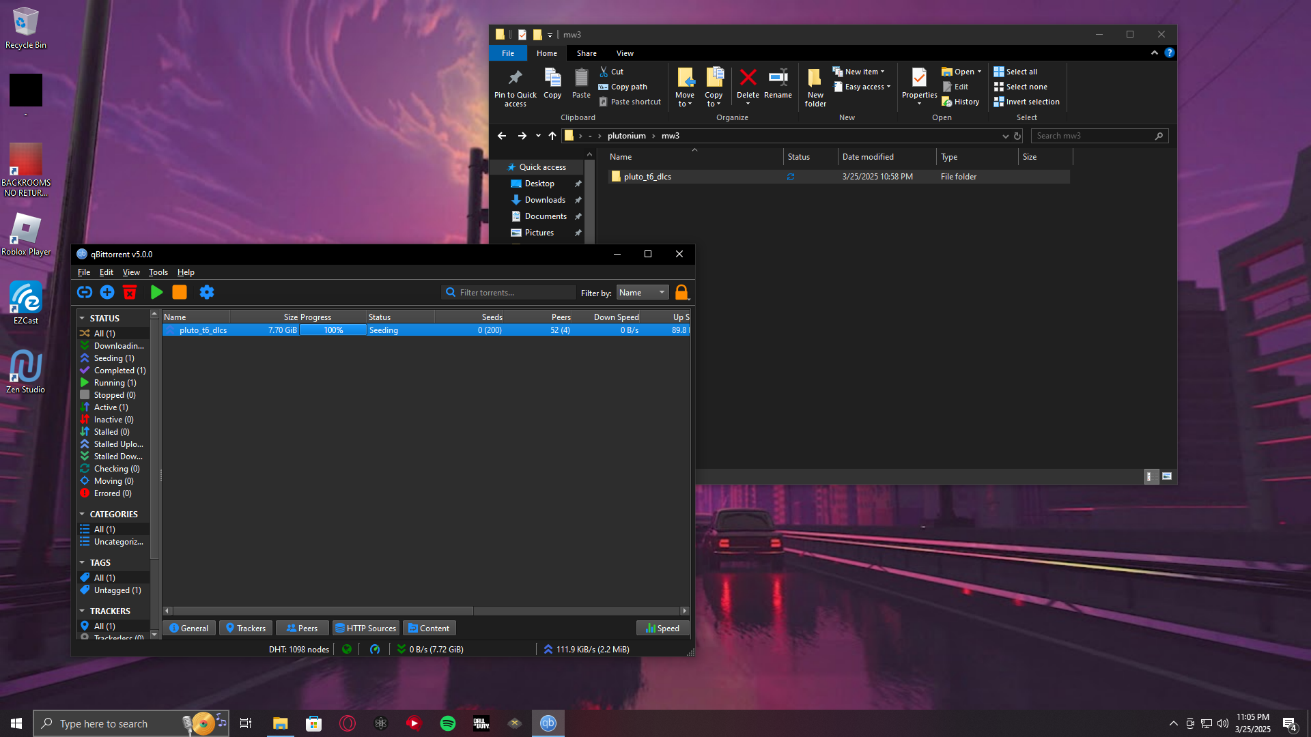Image resolution: width=1311 pixels, height=737 pixels.
Task: Click the 100% progress bar of pluto_t6_dlcs
Action: coord(333,330)
